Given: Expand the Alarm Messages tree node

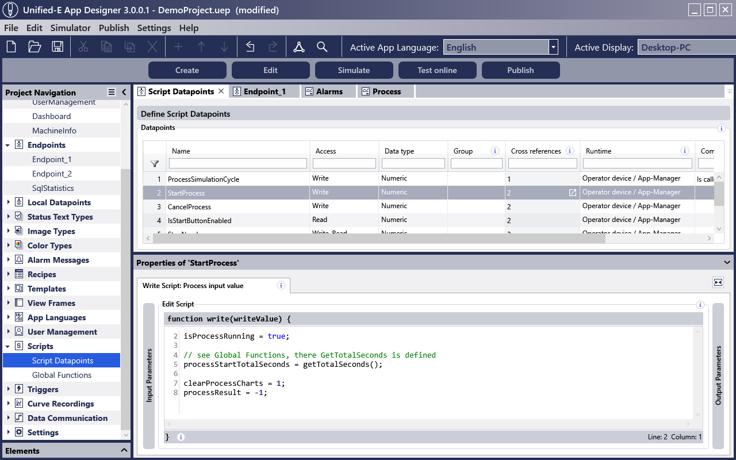Looking at the screenshot, I should point(8,260).
